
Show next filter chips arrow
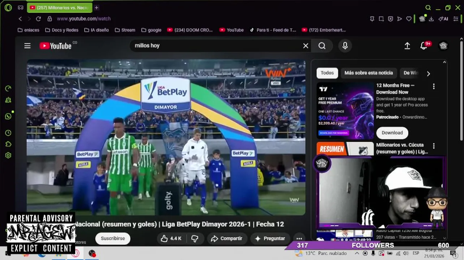[429, 74]
